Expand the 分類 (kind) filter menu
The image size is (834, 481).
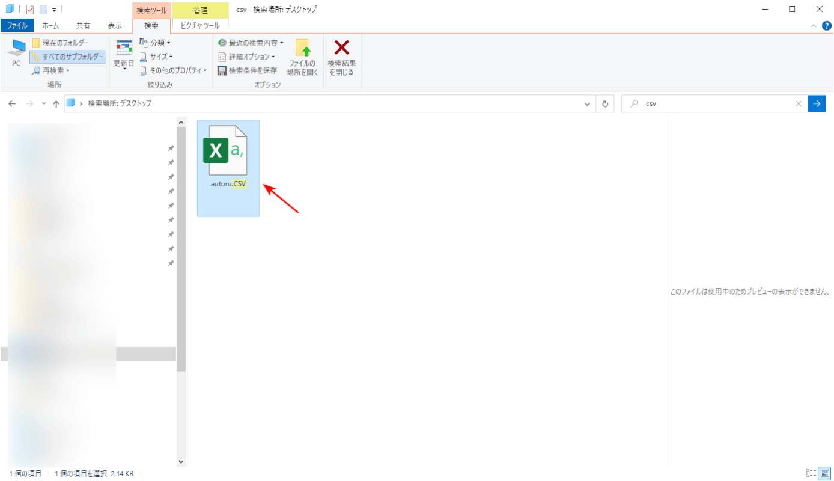[155, 43]
